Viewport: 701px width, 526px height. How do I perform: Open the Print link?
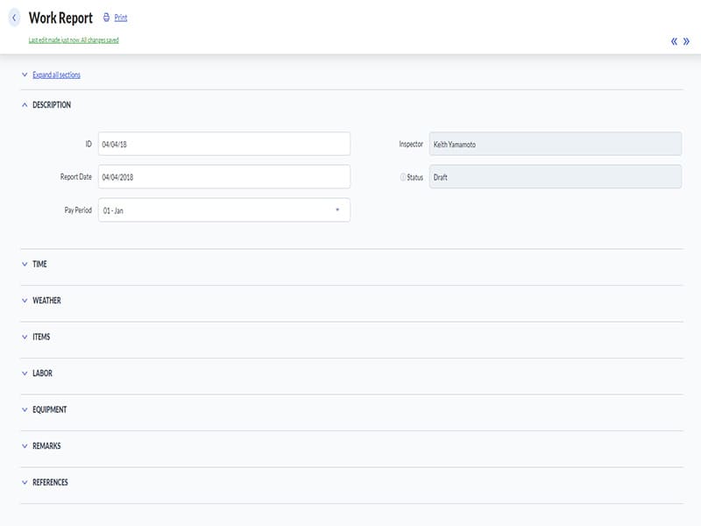121,18
